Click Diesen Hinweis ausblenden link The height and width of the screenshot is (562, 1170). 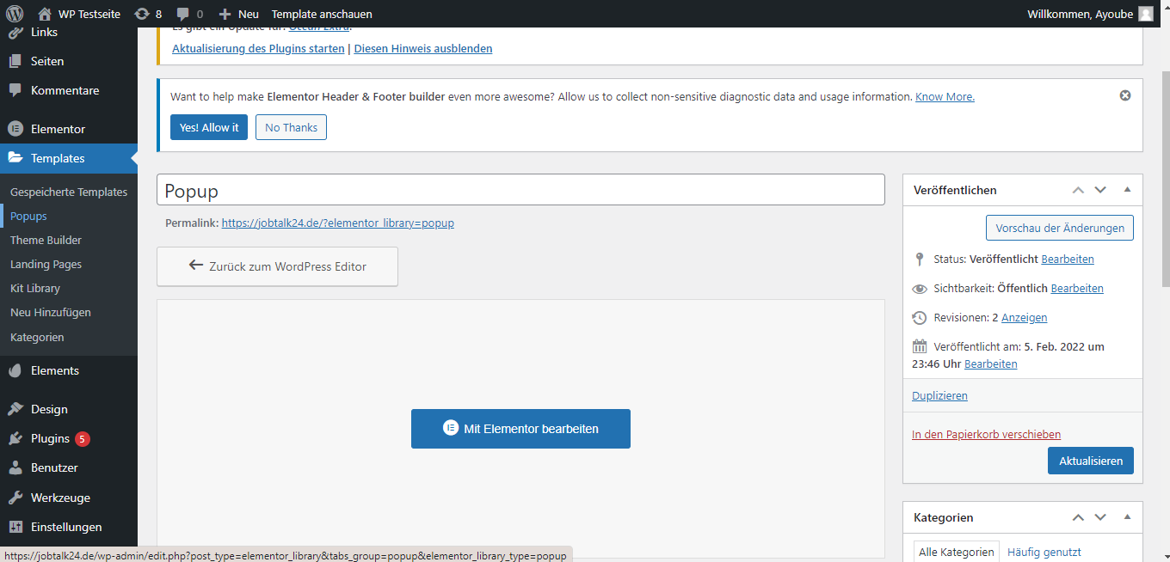pyautogui.click(x=423, y=48)
